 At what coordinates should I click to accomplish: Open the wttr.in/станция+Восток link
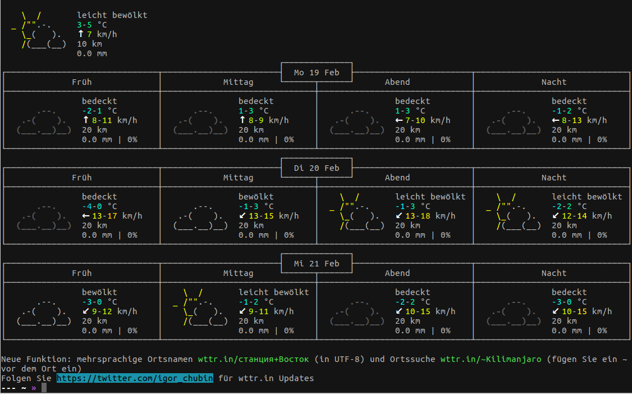253,359
